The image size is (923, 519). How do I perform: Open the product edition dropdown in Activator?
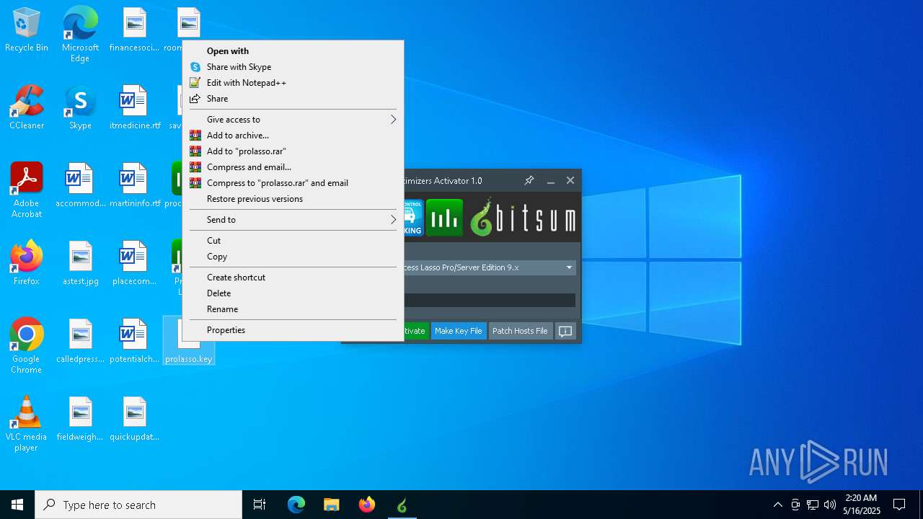490,267
